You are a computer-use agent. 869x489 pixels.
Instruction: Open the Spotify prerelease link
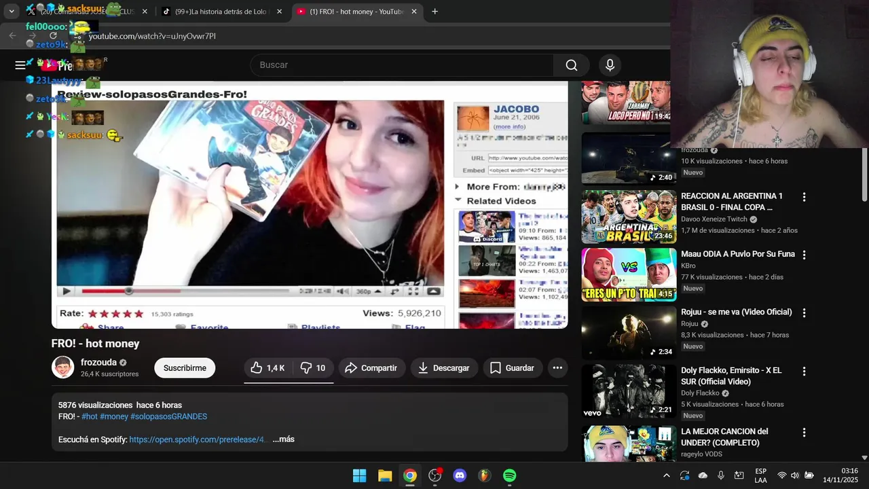point(198,439)
